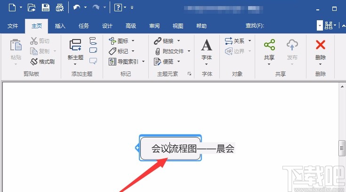346x192 pixels.
Task: Switch to the 任务 tab
Action: click(x=84, y=26)
